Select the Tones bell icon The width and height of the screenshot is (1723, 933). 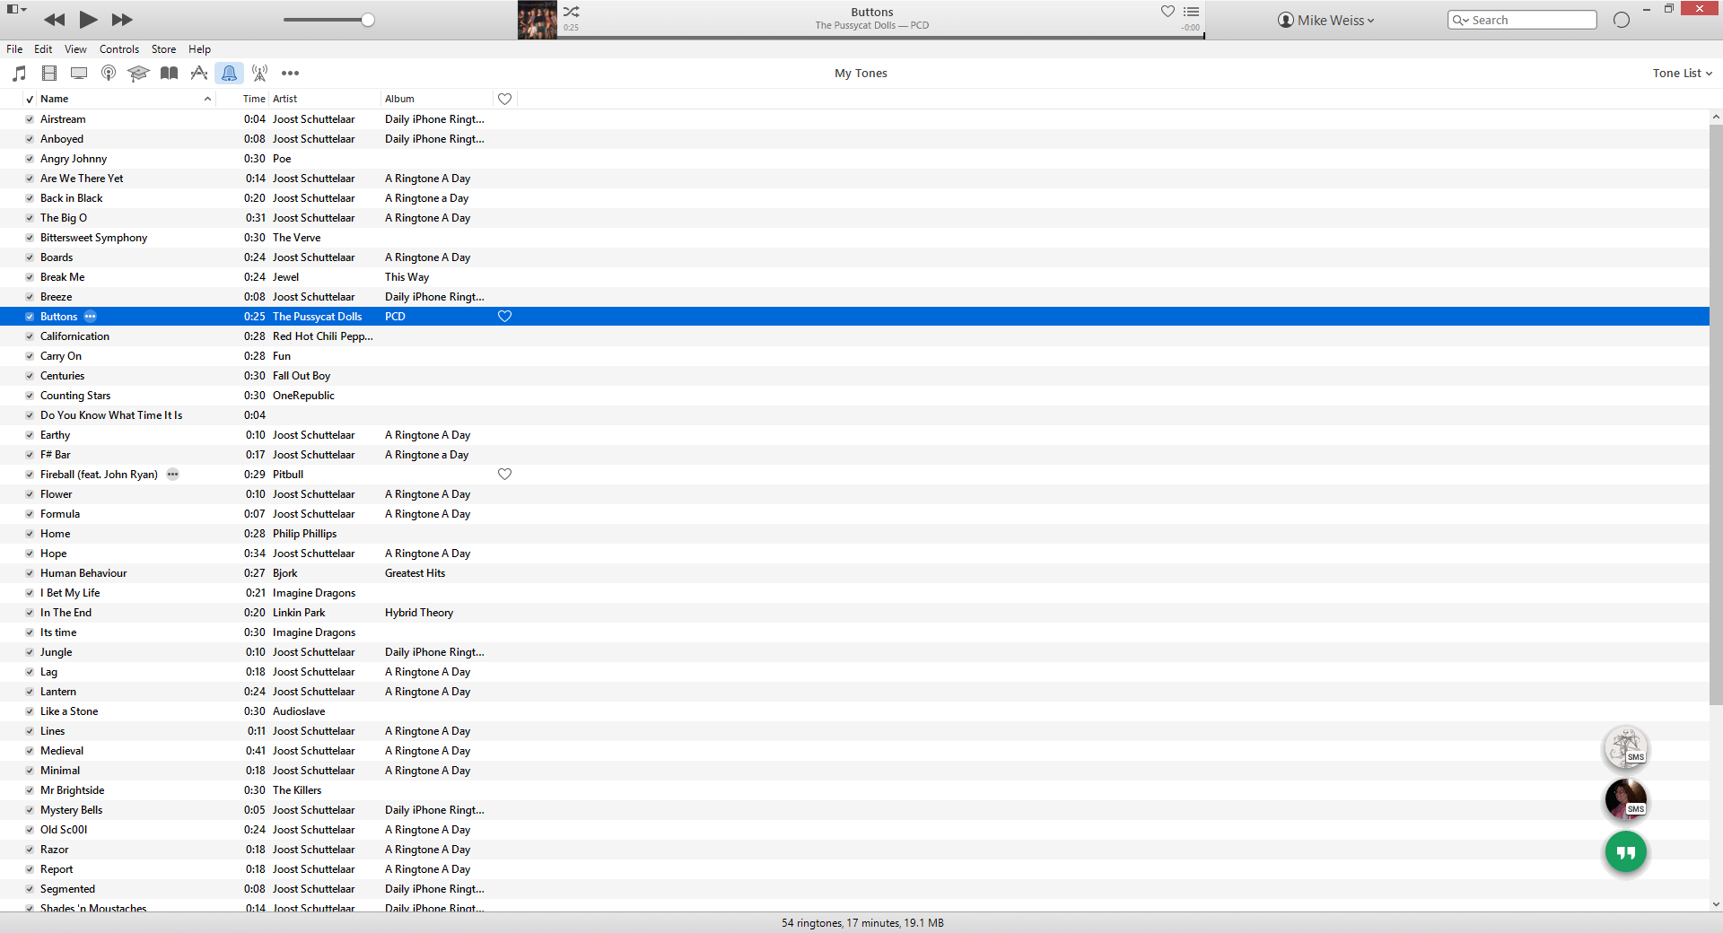click(x=229, y=73)
